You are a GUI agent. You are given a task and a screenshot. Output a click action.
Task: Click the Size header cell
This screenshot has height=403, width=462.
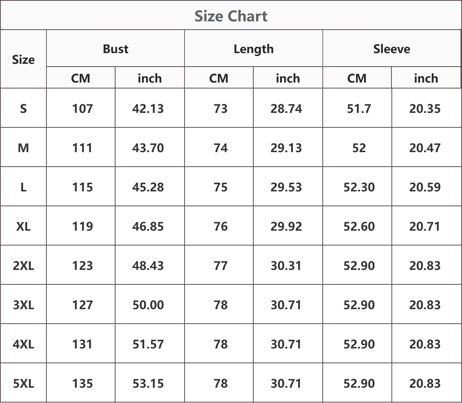tap(23, 59)
